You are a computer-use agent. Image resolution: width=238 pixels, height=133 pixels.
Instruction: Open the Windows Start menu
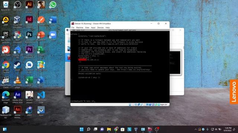coord(81,129)
